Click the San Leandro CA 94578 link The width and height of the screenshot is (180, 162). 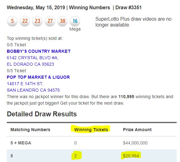click(x=33, y=90)
